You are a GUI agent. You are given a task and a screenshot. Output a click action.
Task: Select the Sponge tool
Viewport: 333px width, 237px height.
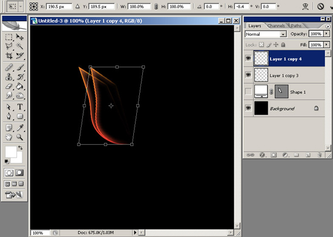click(x=20, y=95)
